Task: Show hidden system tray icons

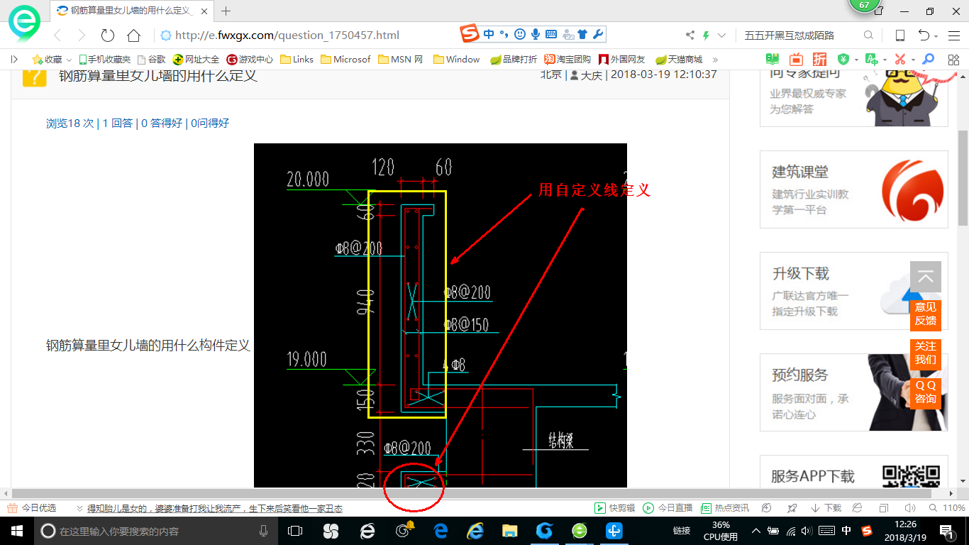Action: point(755,531)
